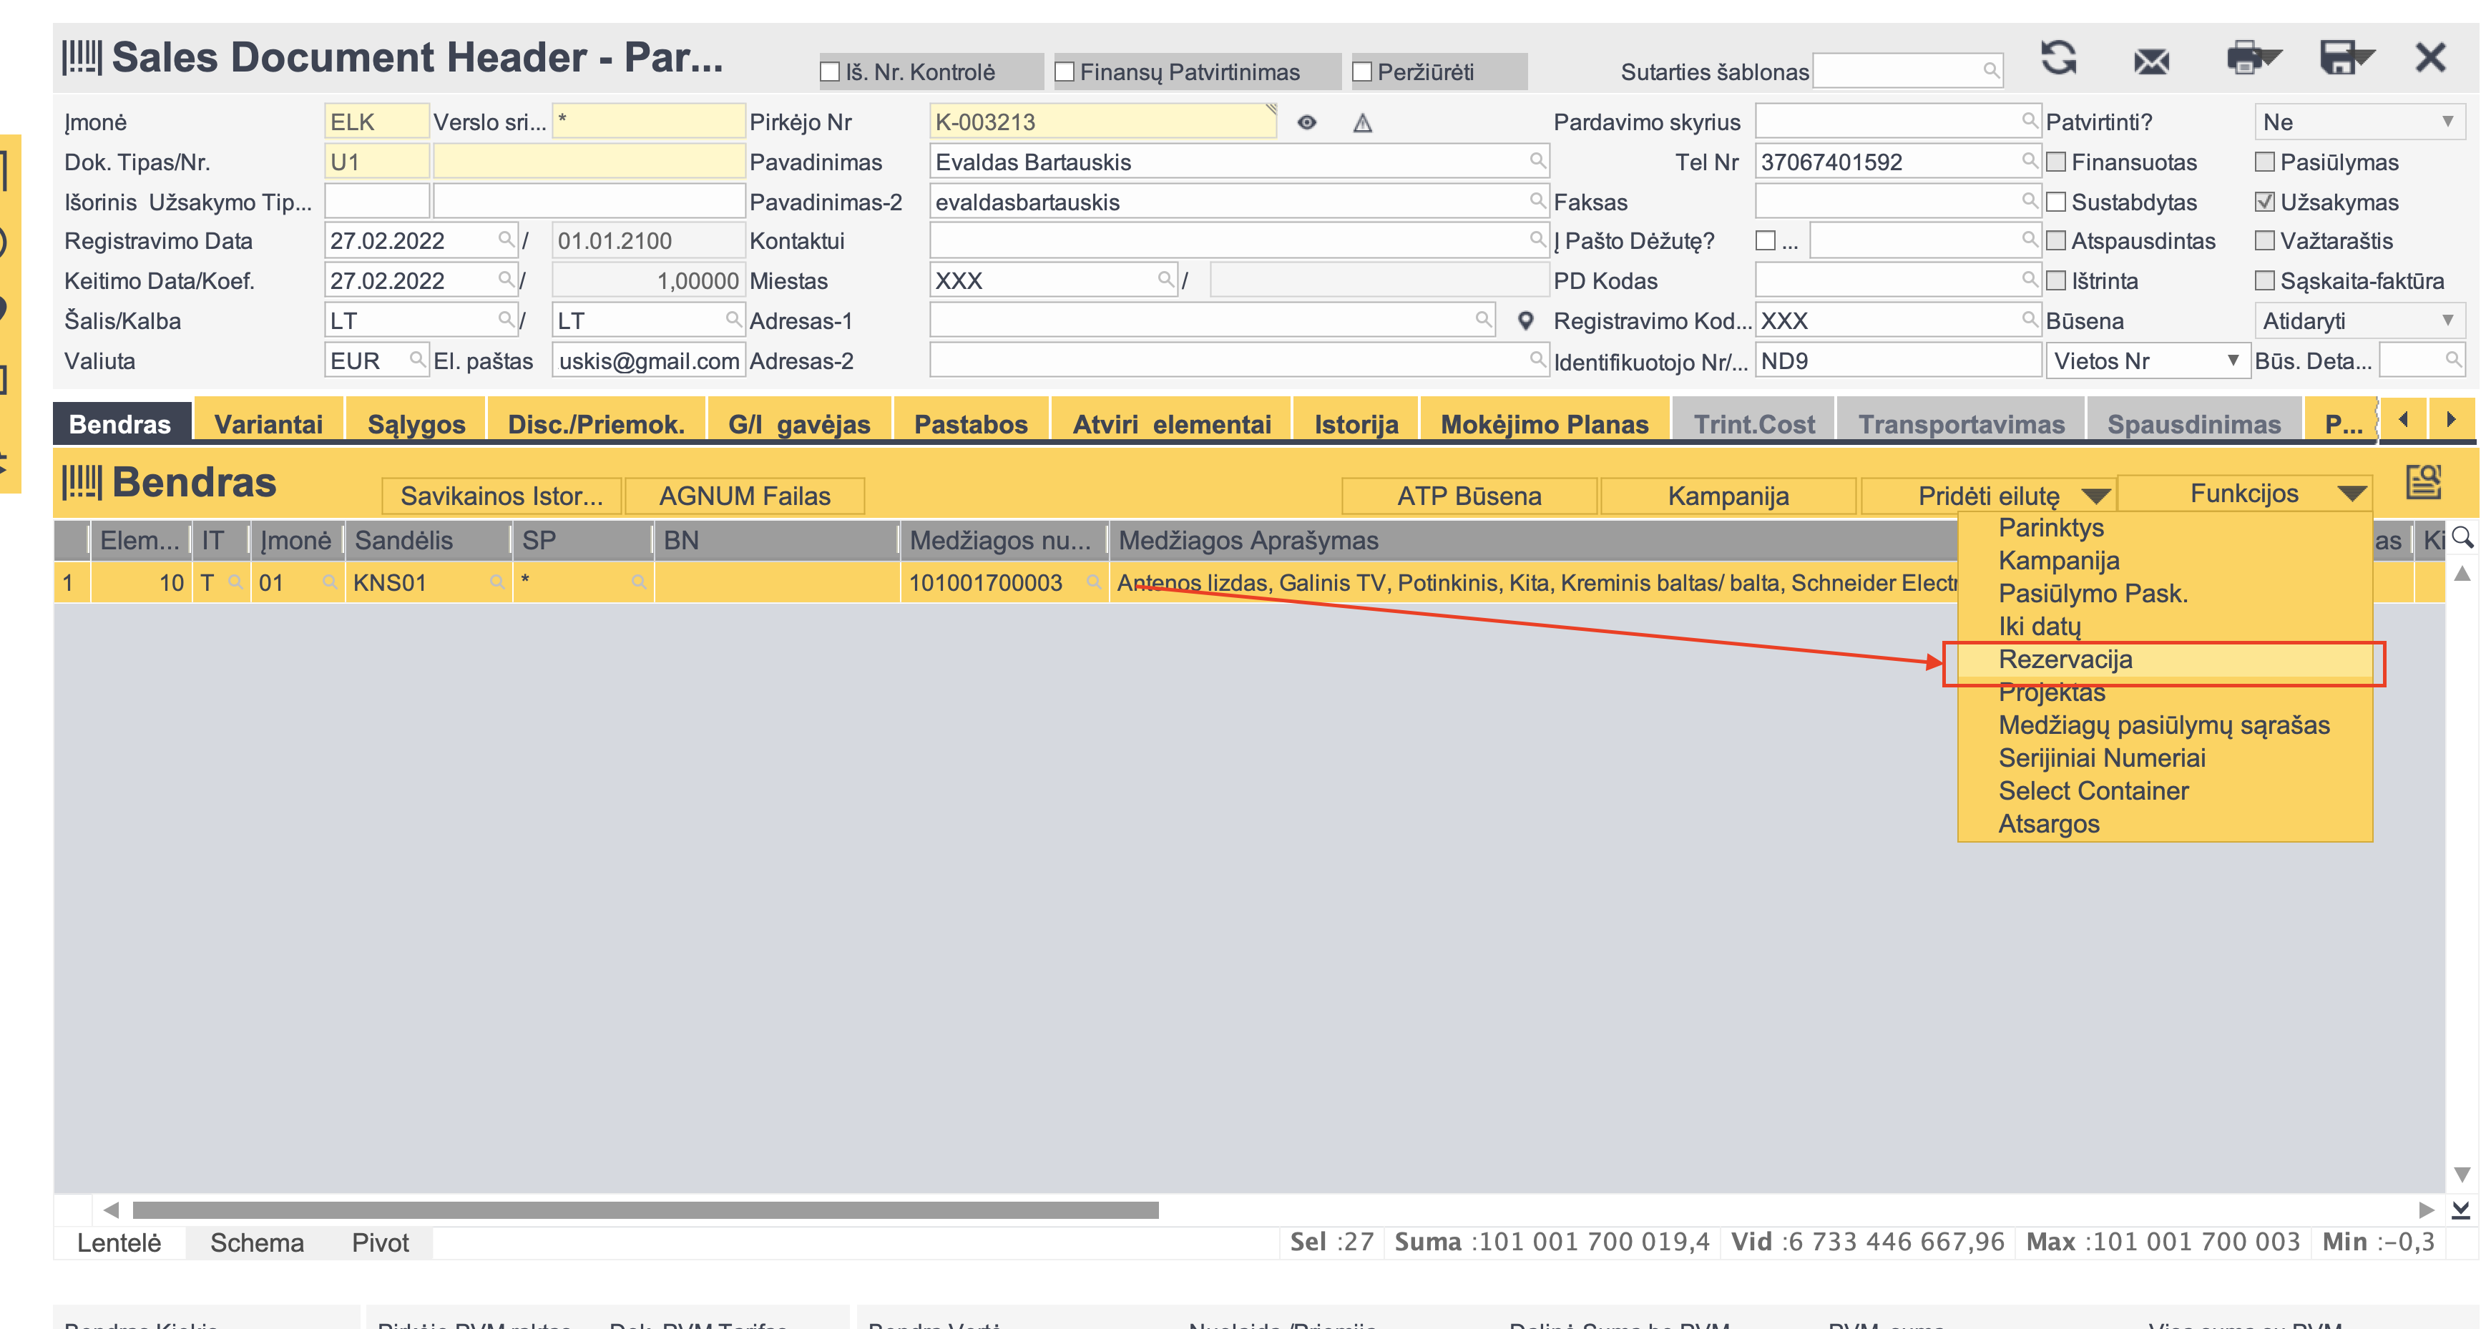The height and width of the screenshot is (1329, 2481).
Task: Switch to the Sąlygos tab
Action: tap(416, 423)
